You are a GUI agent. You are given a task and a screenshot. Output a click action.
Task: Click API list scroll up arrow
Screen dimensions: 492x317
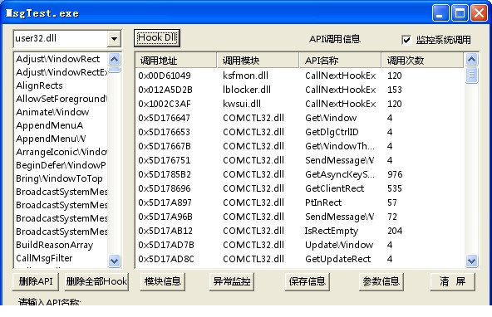point(114,59)
